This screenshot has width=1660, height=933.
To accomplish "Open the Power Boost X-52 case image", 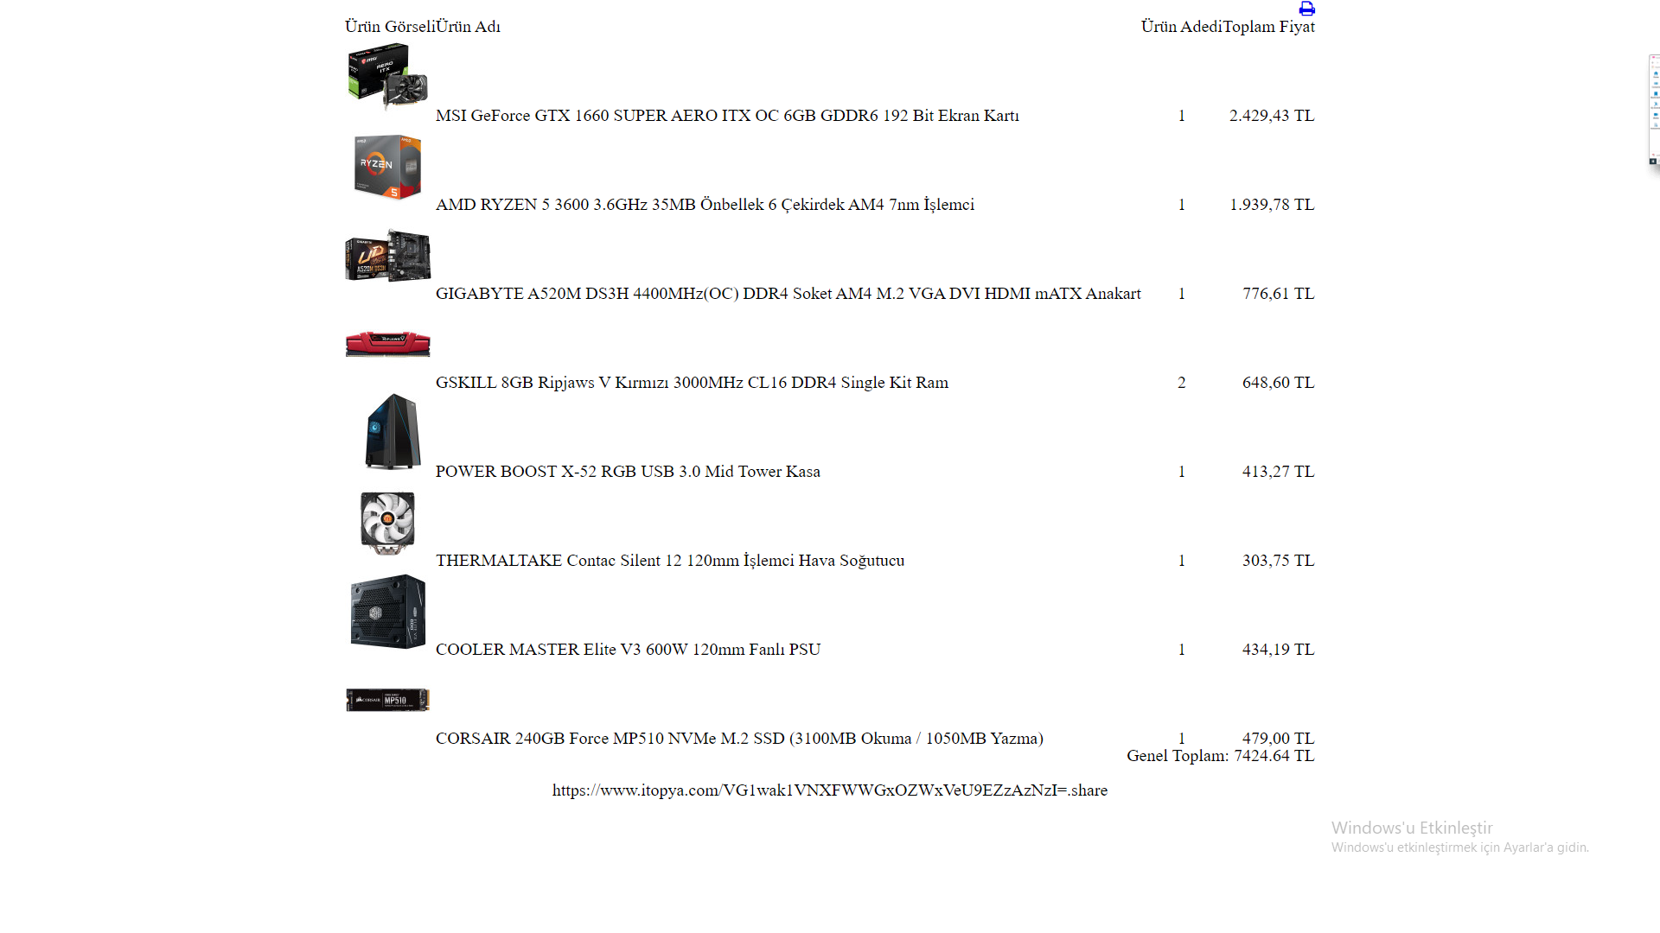I will coord(393,432).
